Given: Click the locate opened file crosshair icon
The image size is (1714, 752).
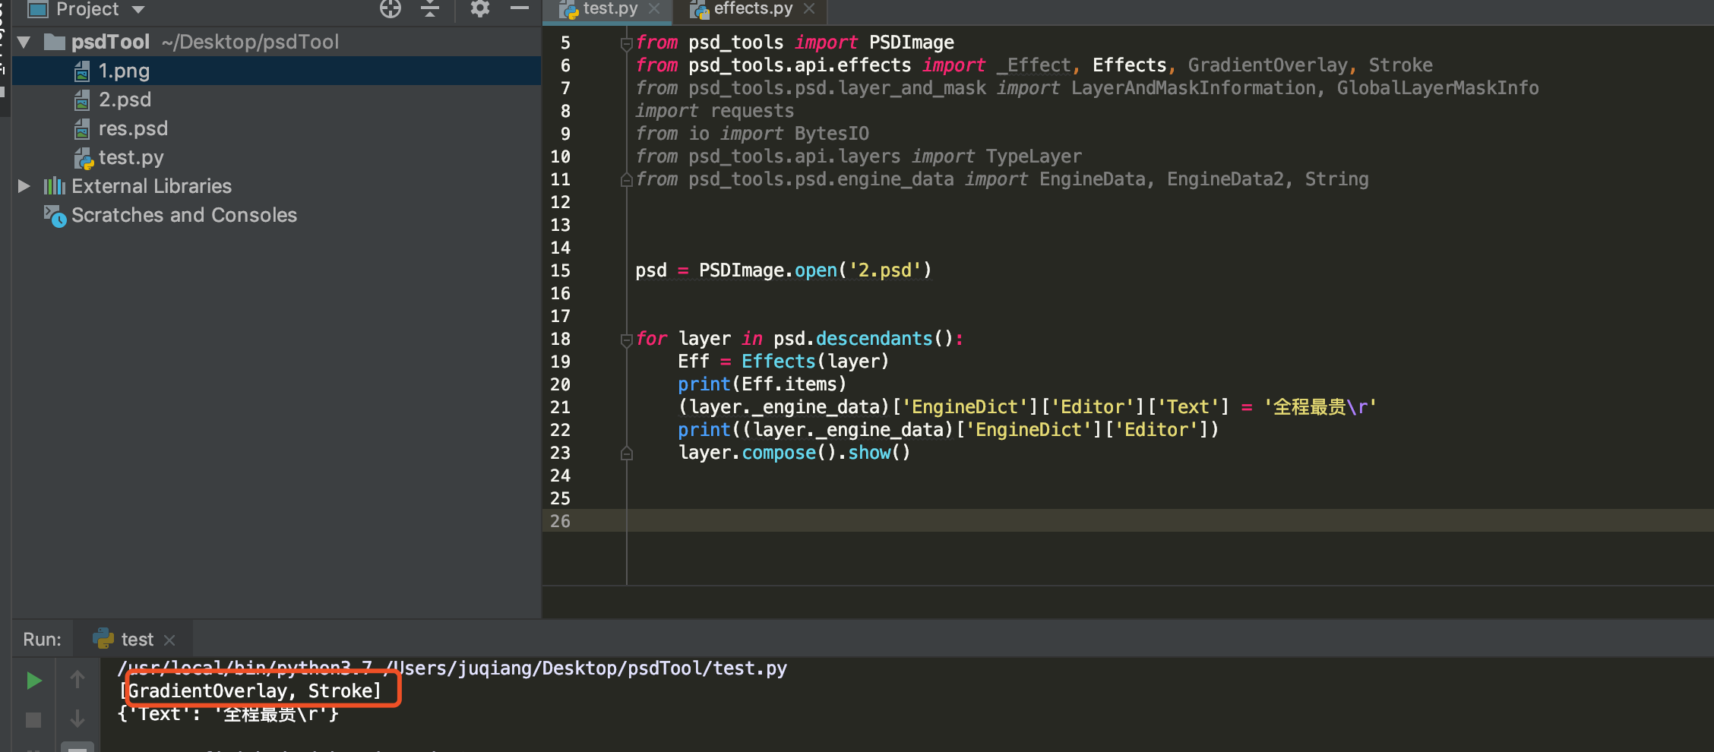Looking at the screenshot, I should coord(390,9).
